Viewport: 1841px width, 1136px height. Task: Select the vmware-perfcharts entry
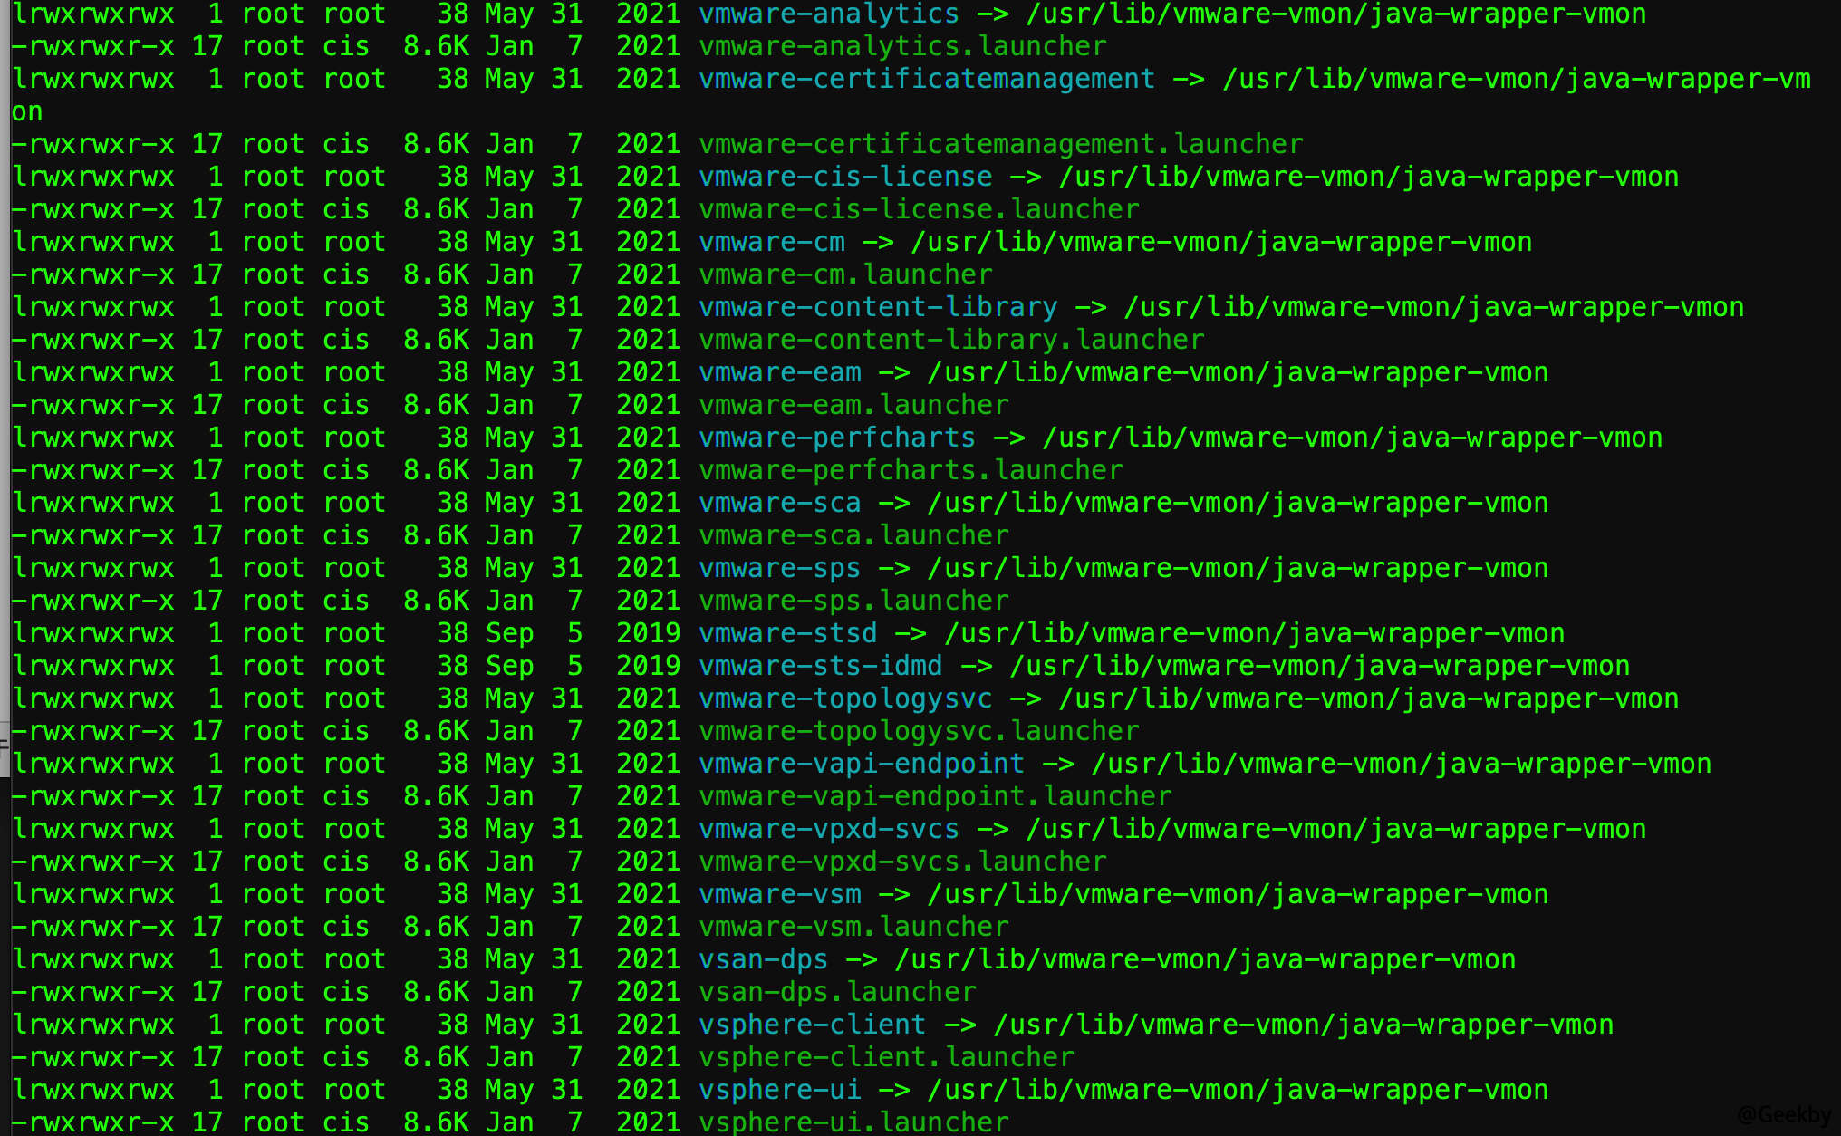[835, 438]
